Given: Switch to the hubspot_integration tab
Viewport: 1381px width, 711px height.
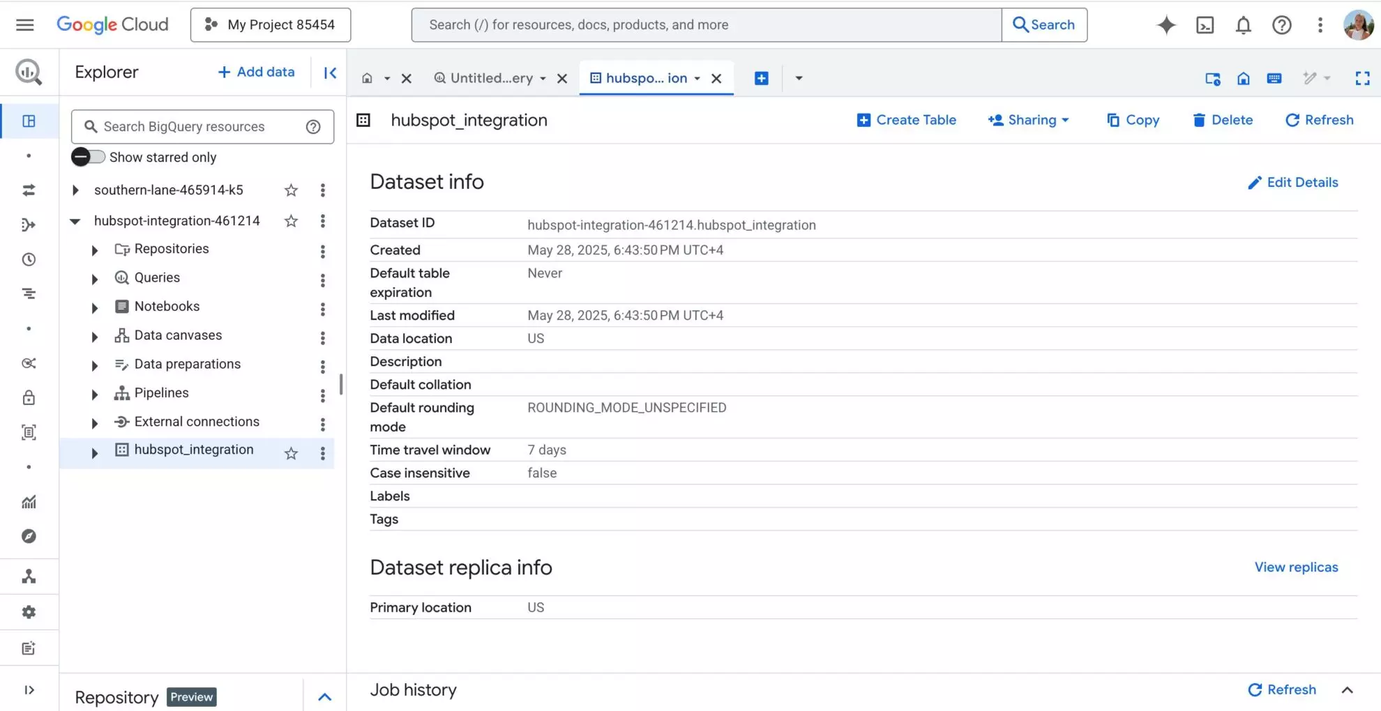Looking at the screenshot, I should [640, 78].
